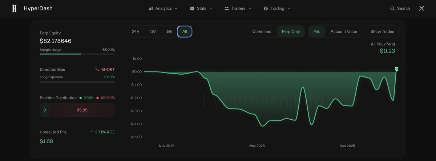Select the 1W time range tab
436x161 pixels.
153,32
